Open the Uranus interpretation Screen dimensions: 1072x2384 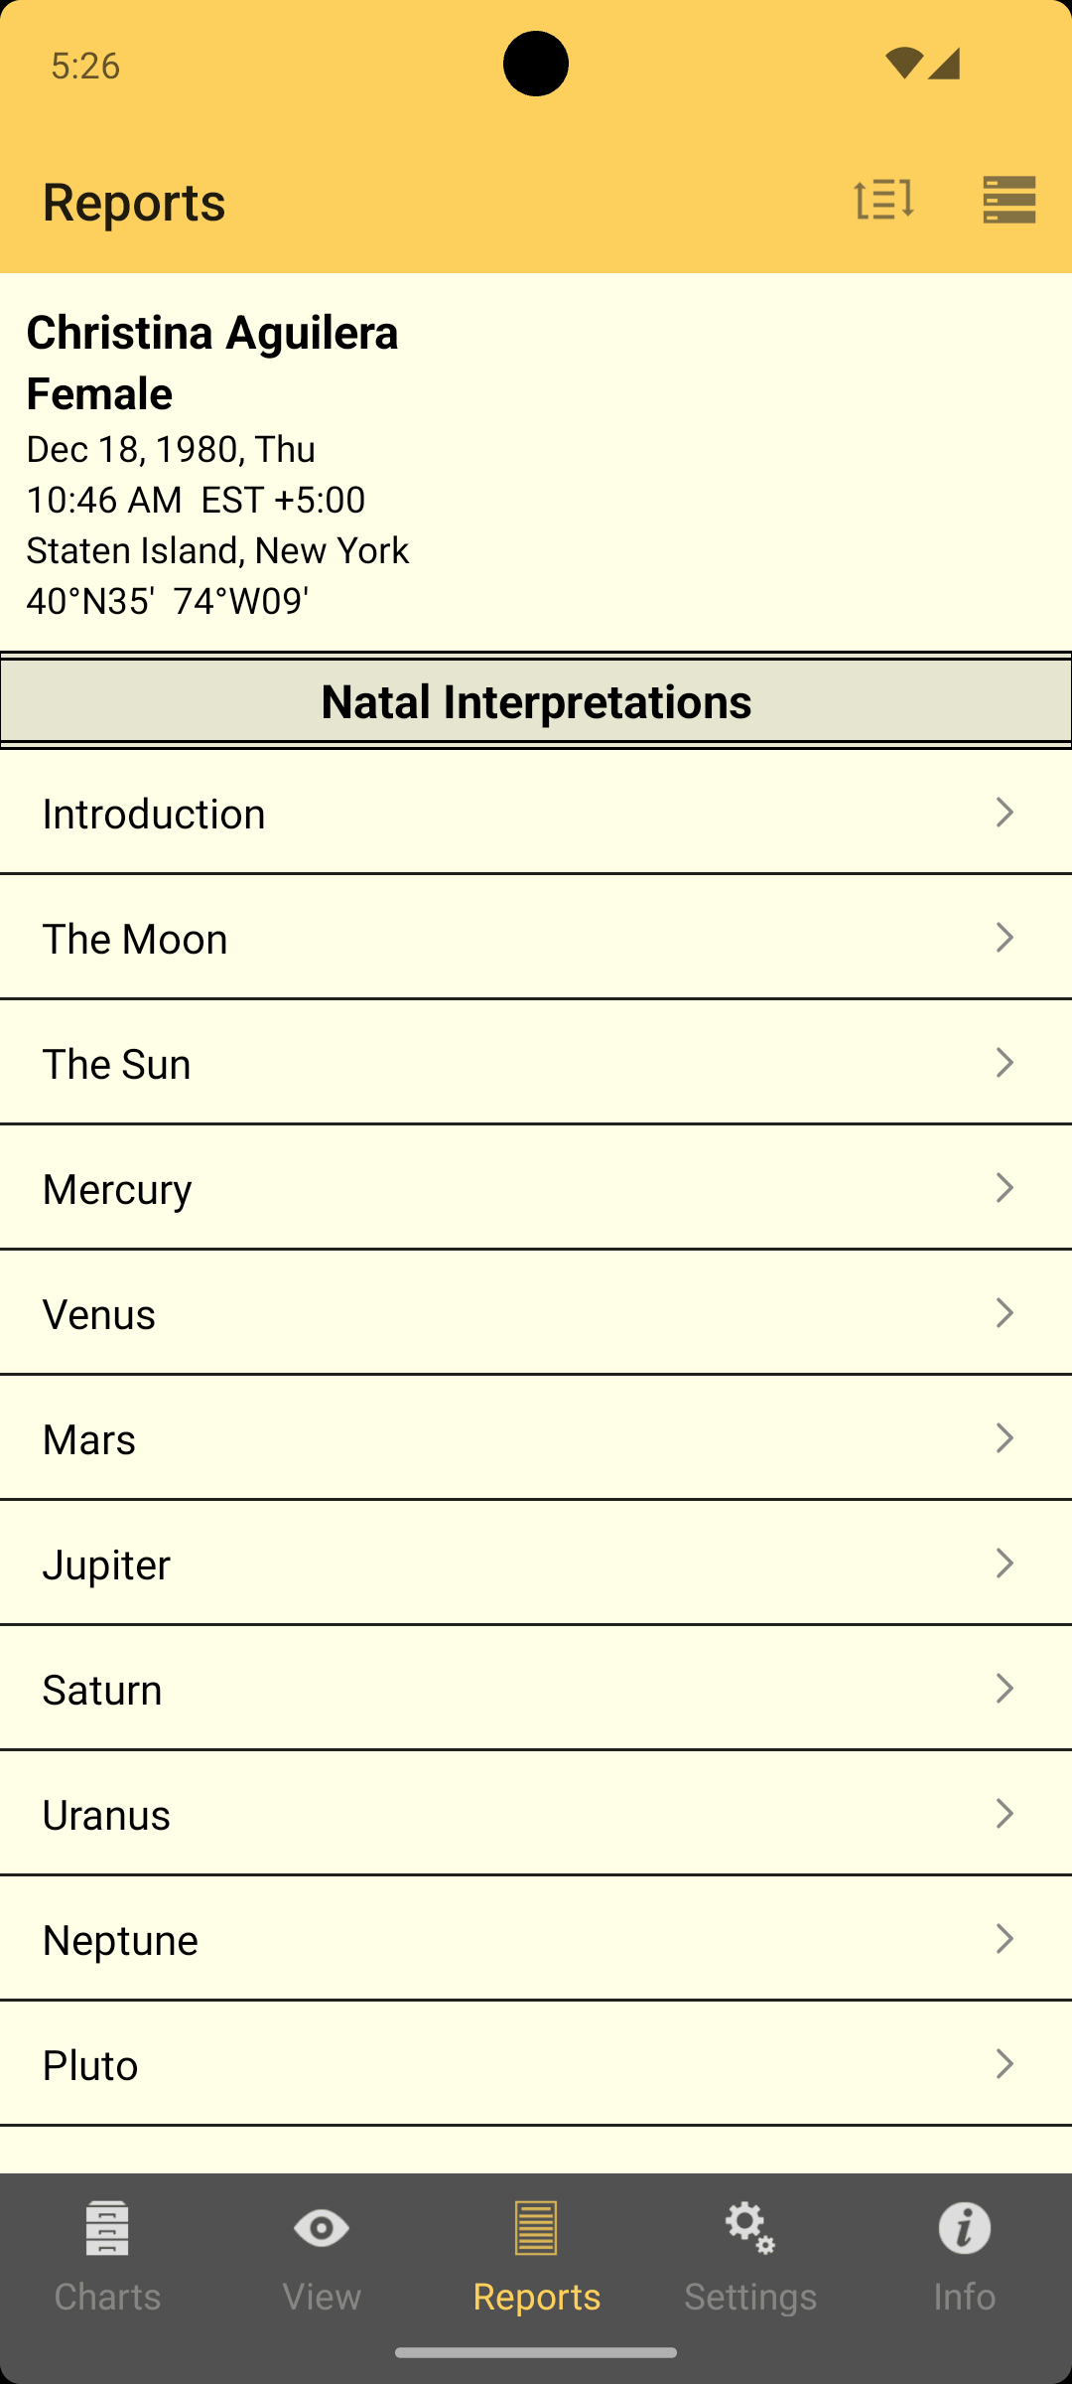click(536, 1814)
